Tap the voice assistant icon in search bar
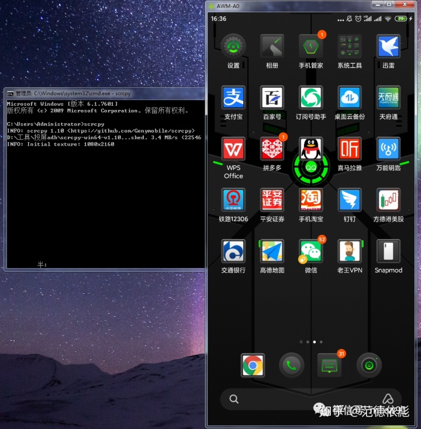Screen dimensions: 421x429 (x=388, y=399)
